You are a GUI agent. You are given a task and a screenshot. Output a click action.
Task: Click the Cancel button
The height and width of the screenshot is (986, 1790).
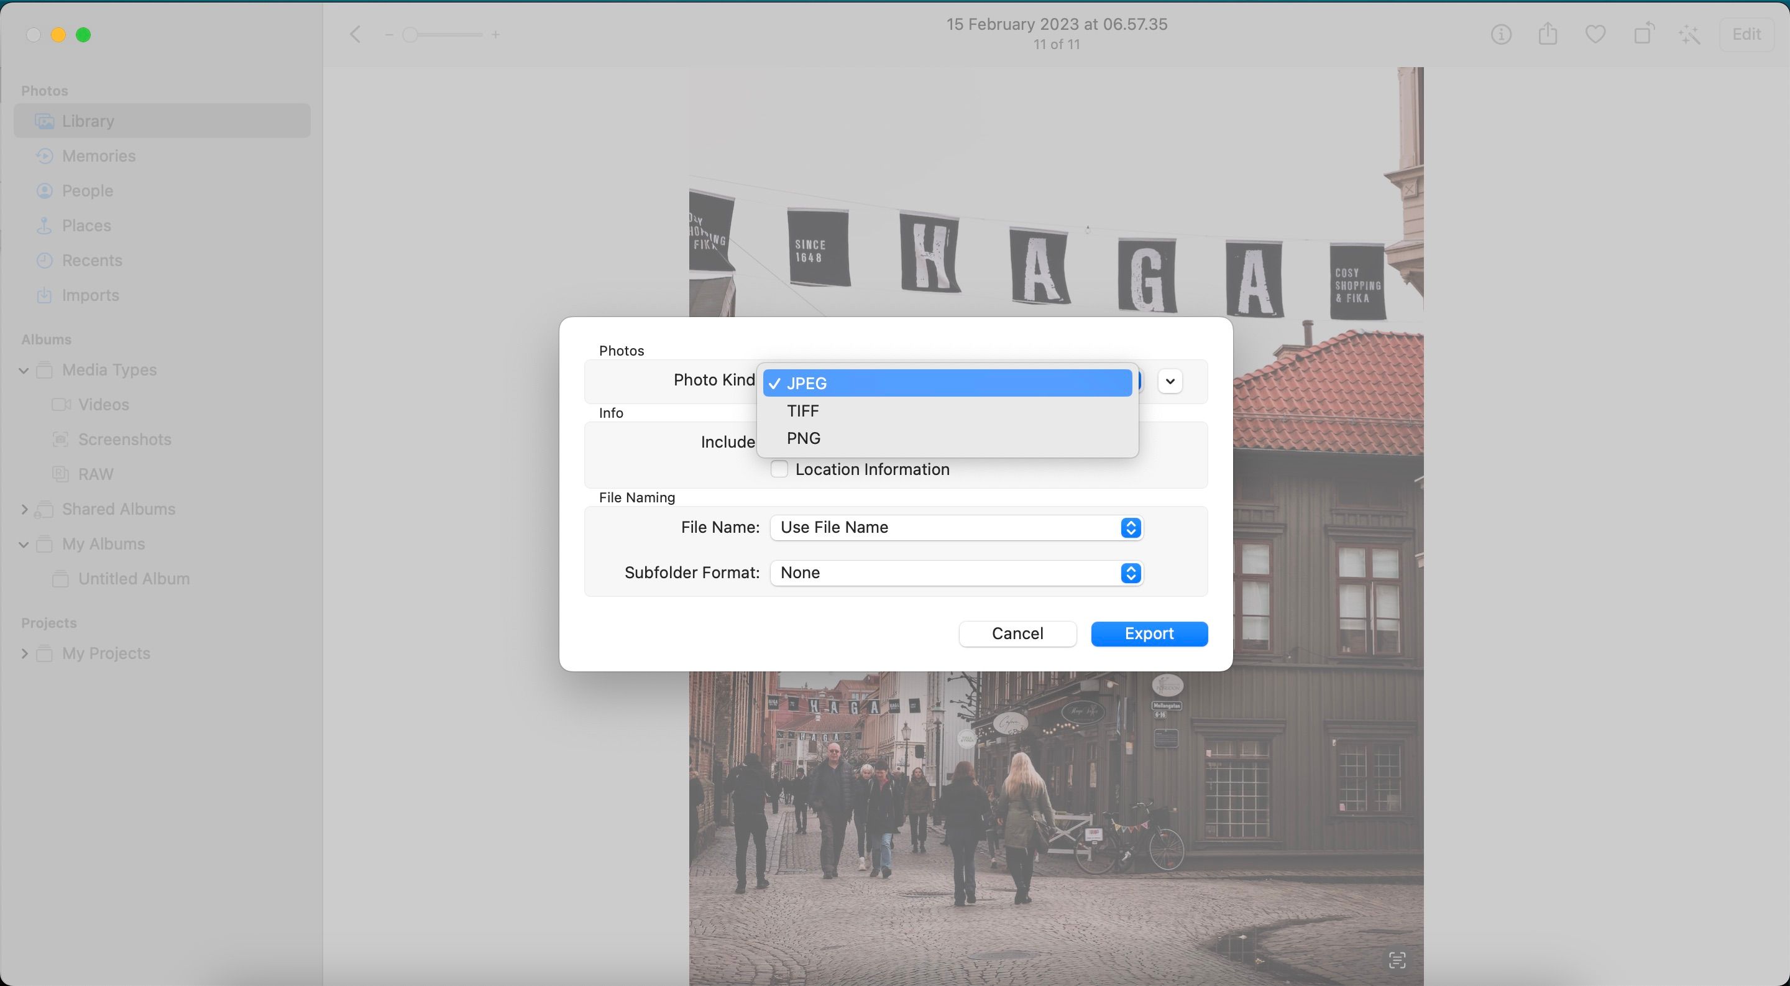tap(1017, 634)
